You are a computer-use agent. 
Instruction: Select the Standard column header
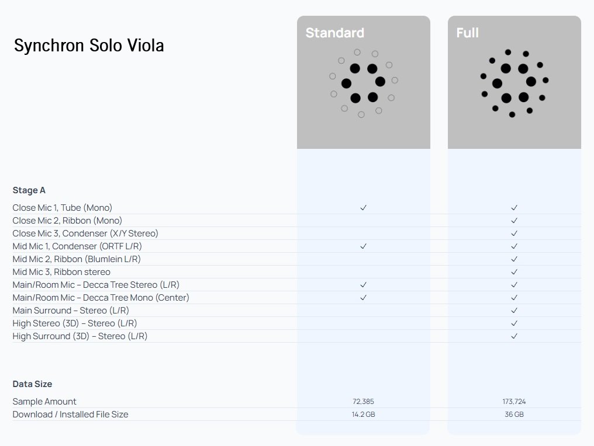(335, 33)
